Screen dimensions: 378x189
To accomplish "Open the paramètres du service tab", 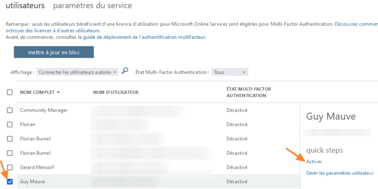I will click(93, 6).
